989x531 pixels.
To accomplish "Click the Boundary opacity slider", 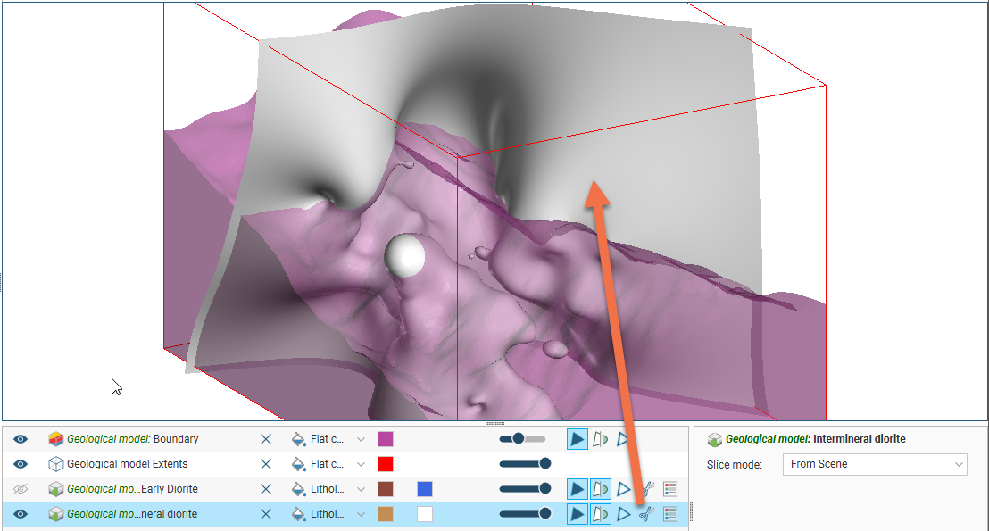I will pos(523,439).
